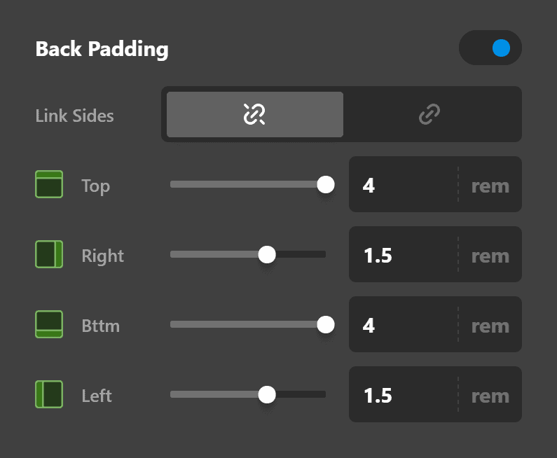The image size is (557, 458).
Task: Select the unlinked sides broken-chain icon
Action: pos(254,114)
